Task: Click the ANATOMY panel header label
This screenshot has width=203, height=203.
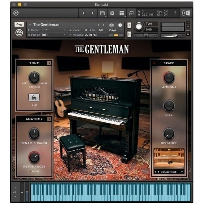Action: 34,119
